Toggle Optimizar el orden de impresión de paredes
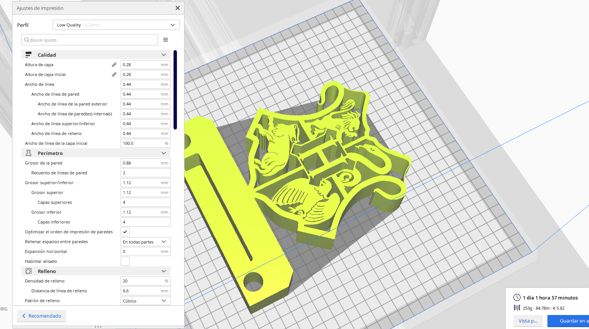This screenshot has width=589, height=329. click(125, 232)
